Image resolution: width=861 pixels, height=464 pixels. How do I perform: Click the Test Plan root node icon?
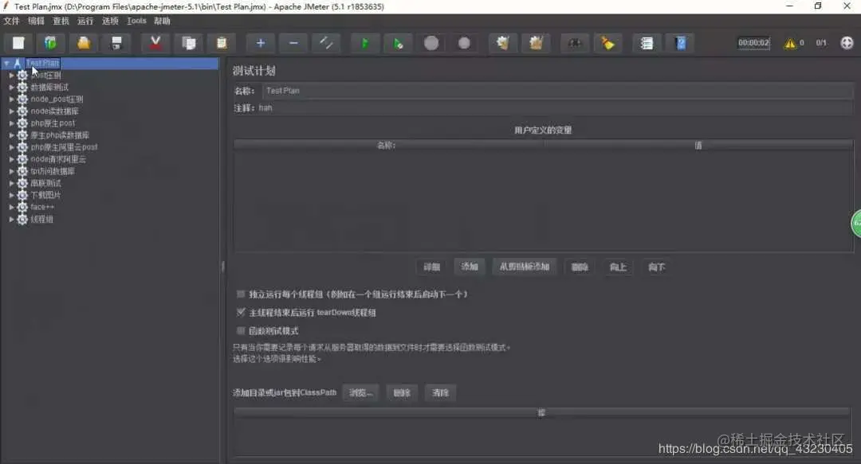(18, 63)
